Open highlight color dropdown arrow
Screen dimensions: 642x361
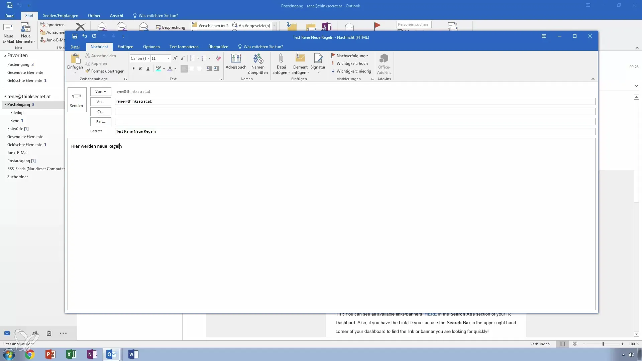[164, 69]
